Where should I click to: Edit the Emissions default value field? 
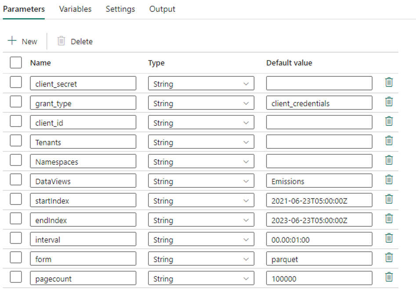tap(319, 181)
